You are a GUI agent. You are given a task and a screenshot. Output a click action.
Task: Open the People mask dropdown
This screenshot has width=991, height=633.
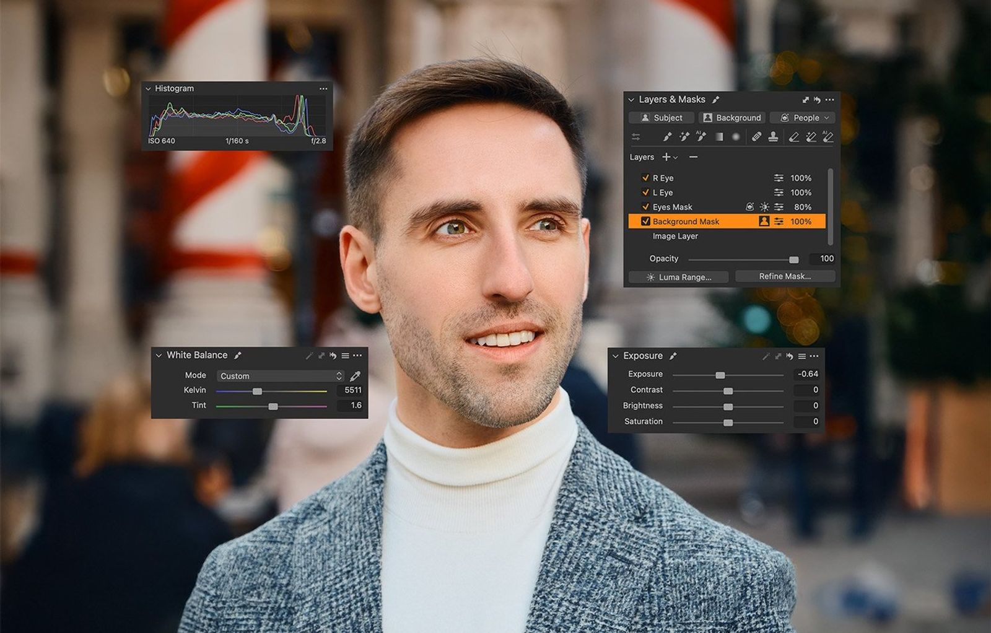[803, 118]
